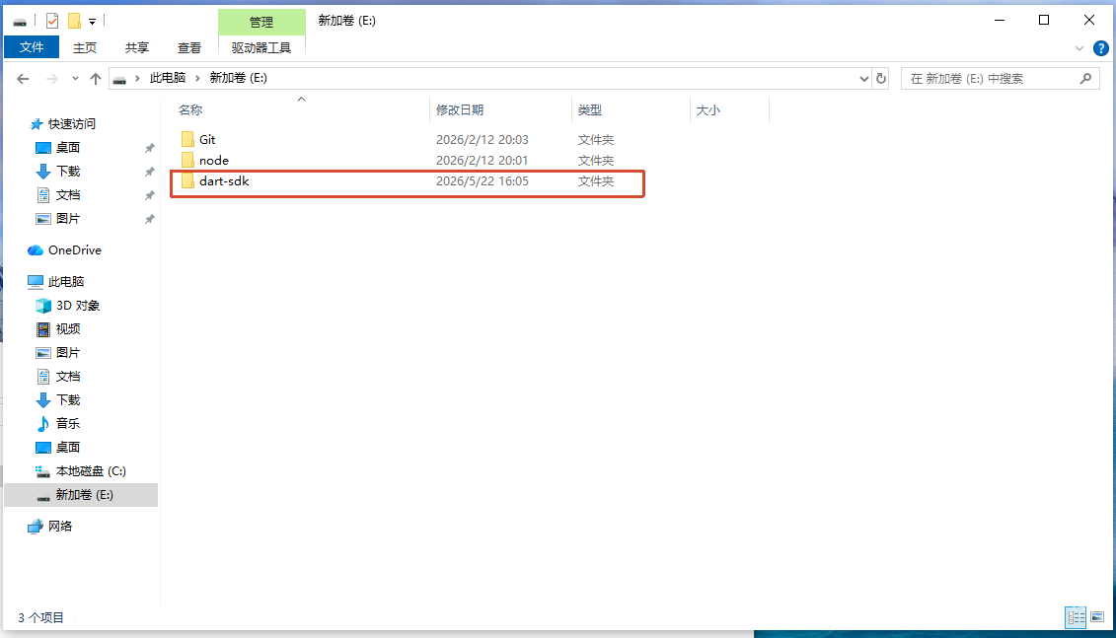Switch to details view layout icon
The width and height of the screenshot is (1116, 638).
click(x=1076, y=616)
